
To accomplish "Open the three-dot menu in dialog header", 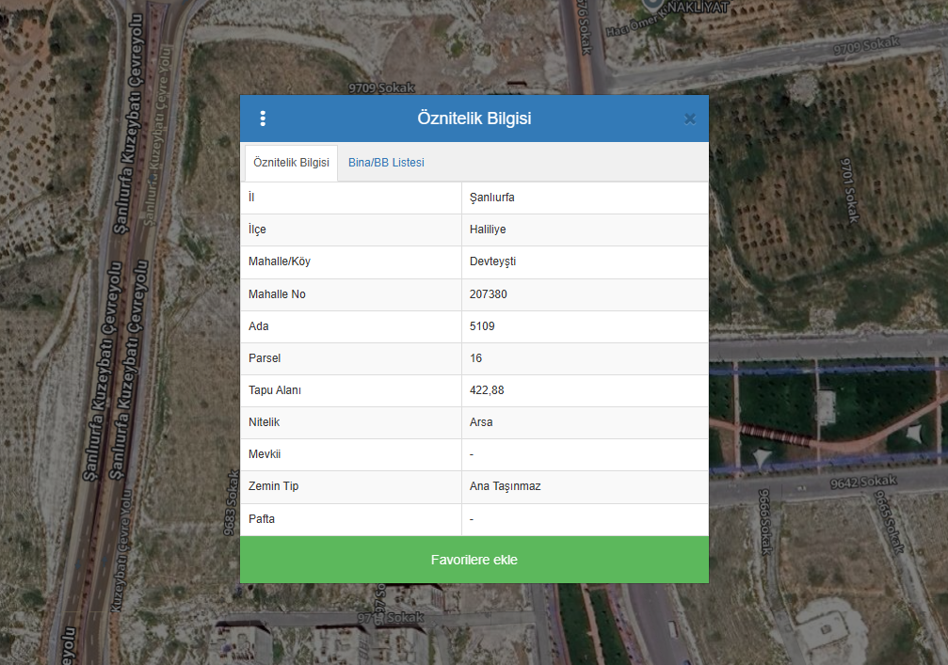I will pos(263,119).
